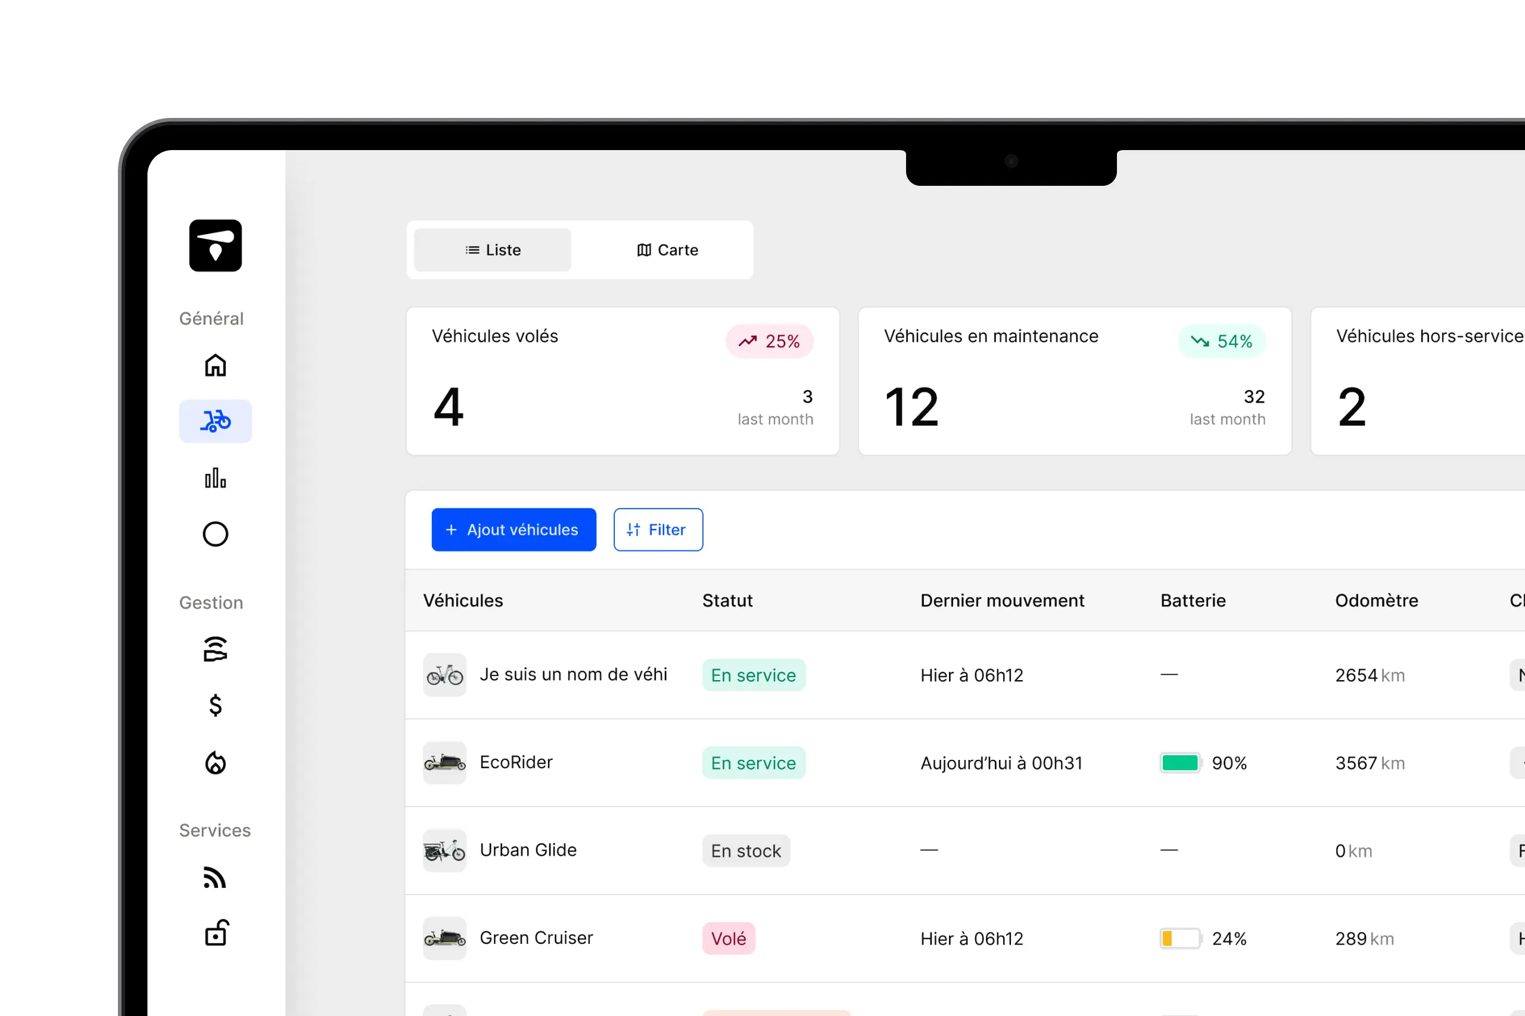Sort by the Dernier mouvement column header
Screen dimensions: 1525x1016
pyautogui.click(x=1001, y=601)
